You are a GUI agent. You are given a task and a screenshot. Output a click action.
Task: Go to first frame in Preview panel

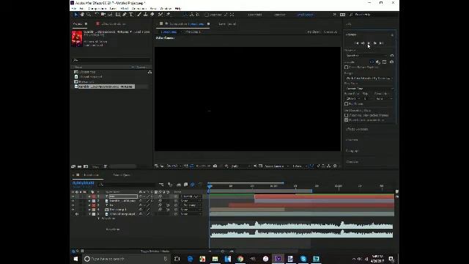[357, 43]
